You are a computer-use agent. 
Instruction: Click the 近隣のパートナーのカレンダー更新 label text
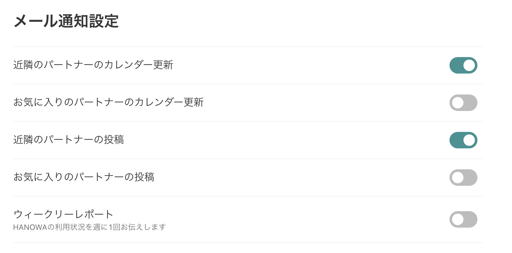pyautogui.click(x=93, y=65)
